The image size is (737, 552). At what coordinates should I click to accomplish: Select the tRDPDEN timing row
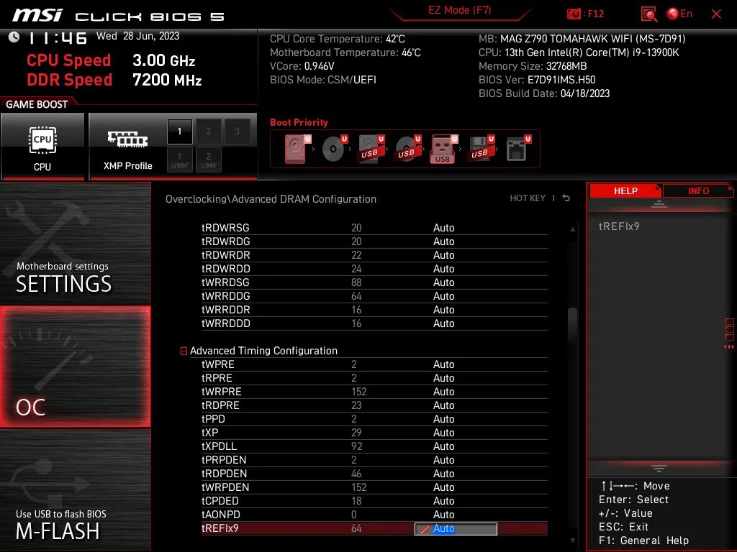tap(374, 474)
